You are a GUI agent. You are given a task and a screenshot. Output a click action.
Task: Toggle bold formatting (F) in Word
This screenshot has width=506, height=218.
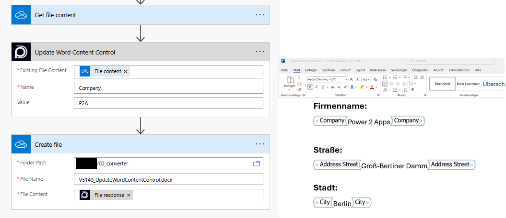(310, 87)
